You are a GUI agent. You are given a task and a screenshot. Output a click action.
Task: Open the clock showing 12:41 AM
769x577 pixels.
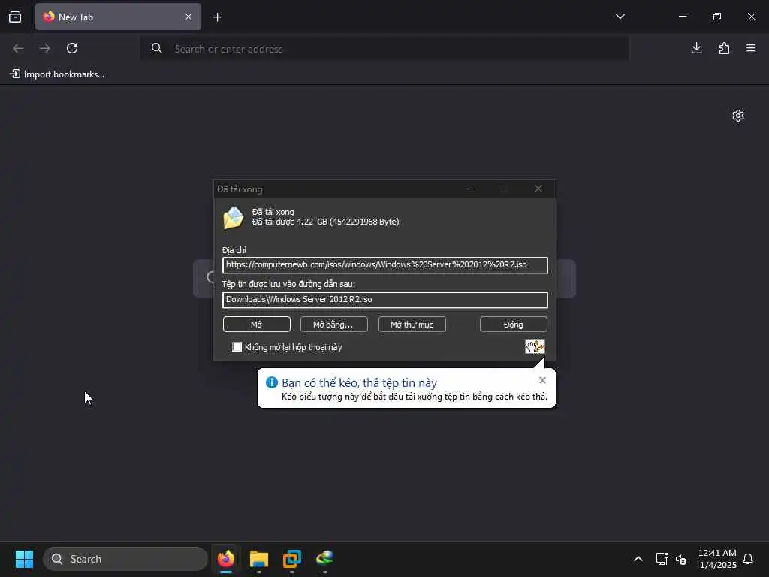coord(717,559)
